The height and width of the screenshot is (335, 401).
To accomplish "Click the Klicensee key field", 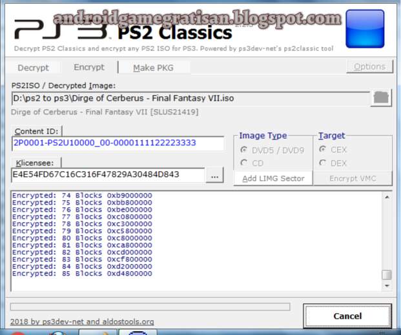I will tap(108, 175).
